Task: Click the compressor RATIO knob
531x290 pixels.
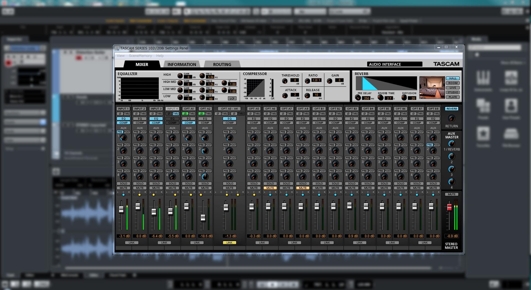Action: pos(307,81)
